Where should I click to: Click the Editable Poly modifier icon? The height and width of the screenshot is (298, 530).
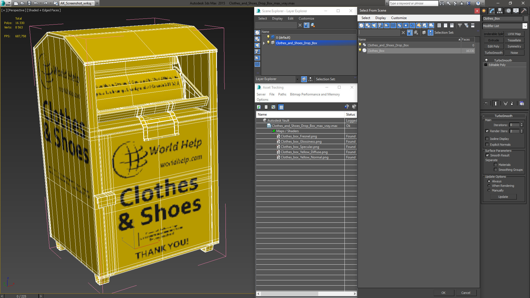click(485, 65)
